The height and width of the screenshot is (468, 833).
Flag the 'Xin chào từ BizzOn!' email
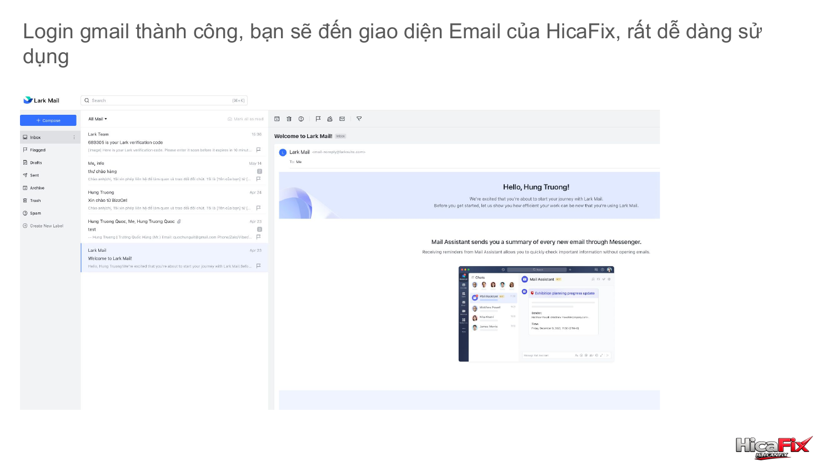pos(258,208)
